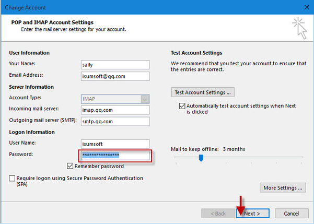Open More Settings dialog

tap(283, 188)
